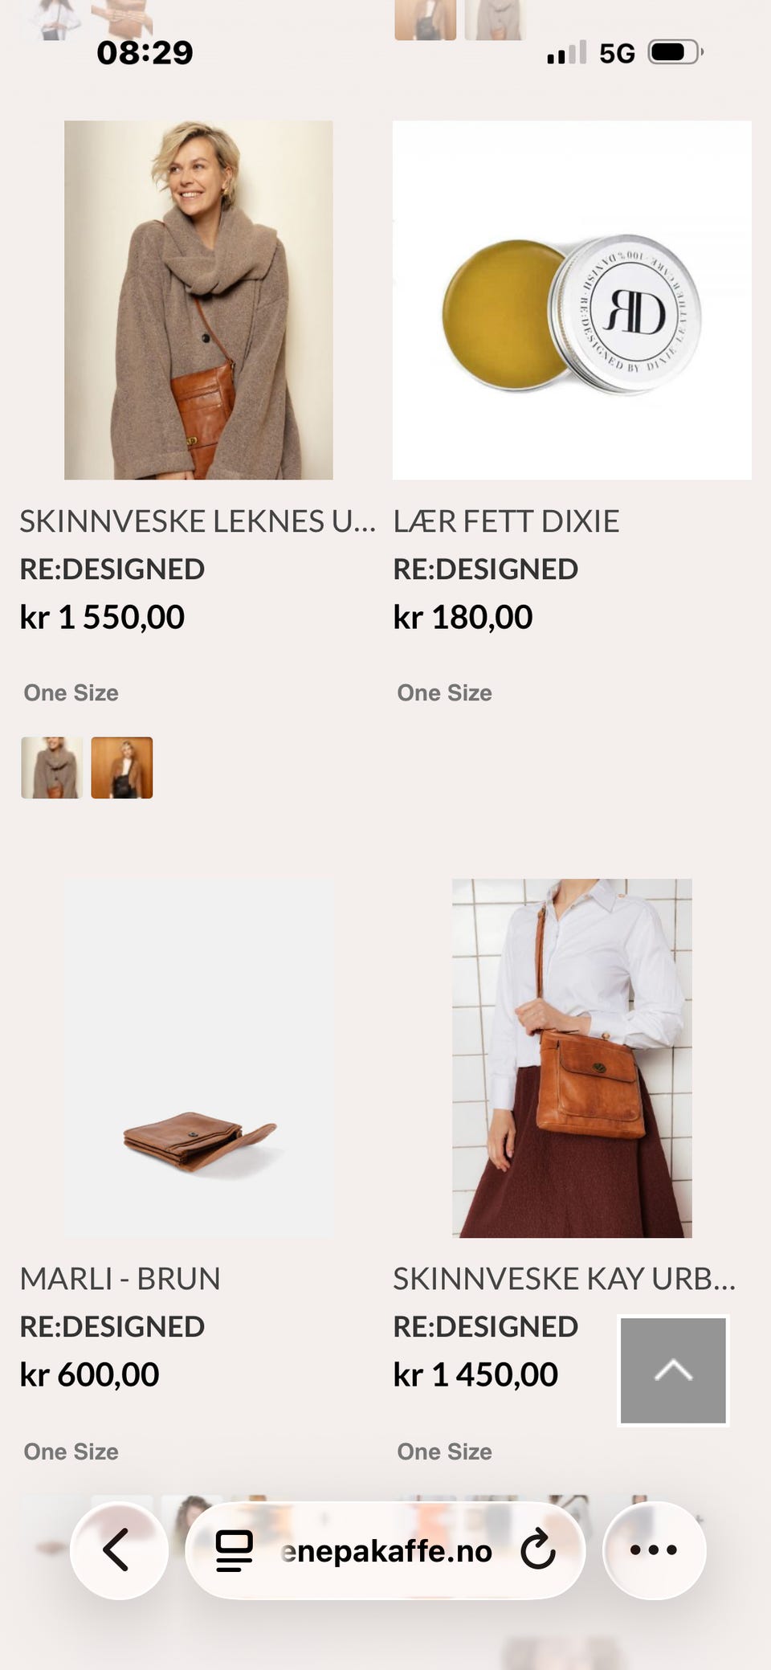Open the tabs icon in address bar

pos(235,1550)
